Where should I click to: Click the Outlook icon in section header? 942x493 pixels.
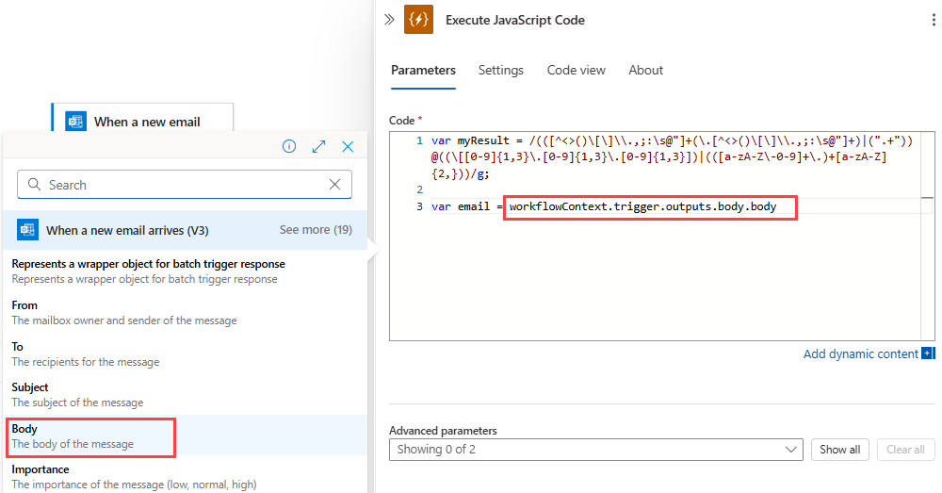pyautogui.click(x=27, y=230)
